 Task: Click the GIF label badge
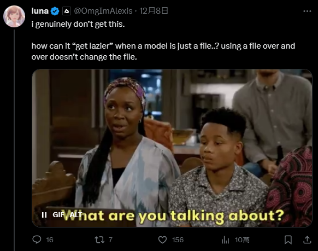pos(58,215)
